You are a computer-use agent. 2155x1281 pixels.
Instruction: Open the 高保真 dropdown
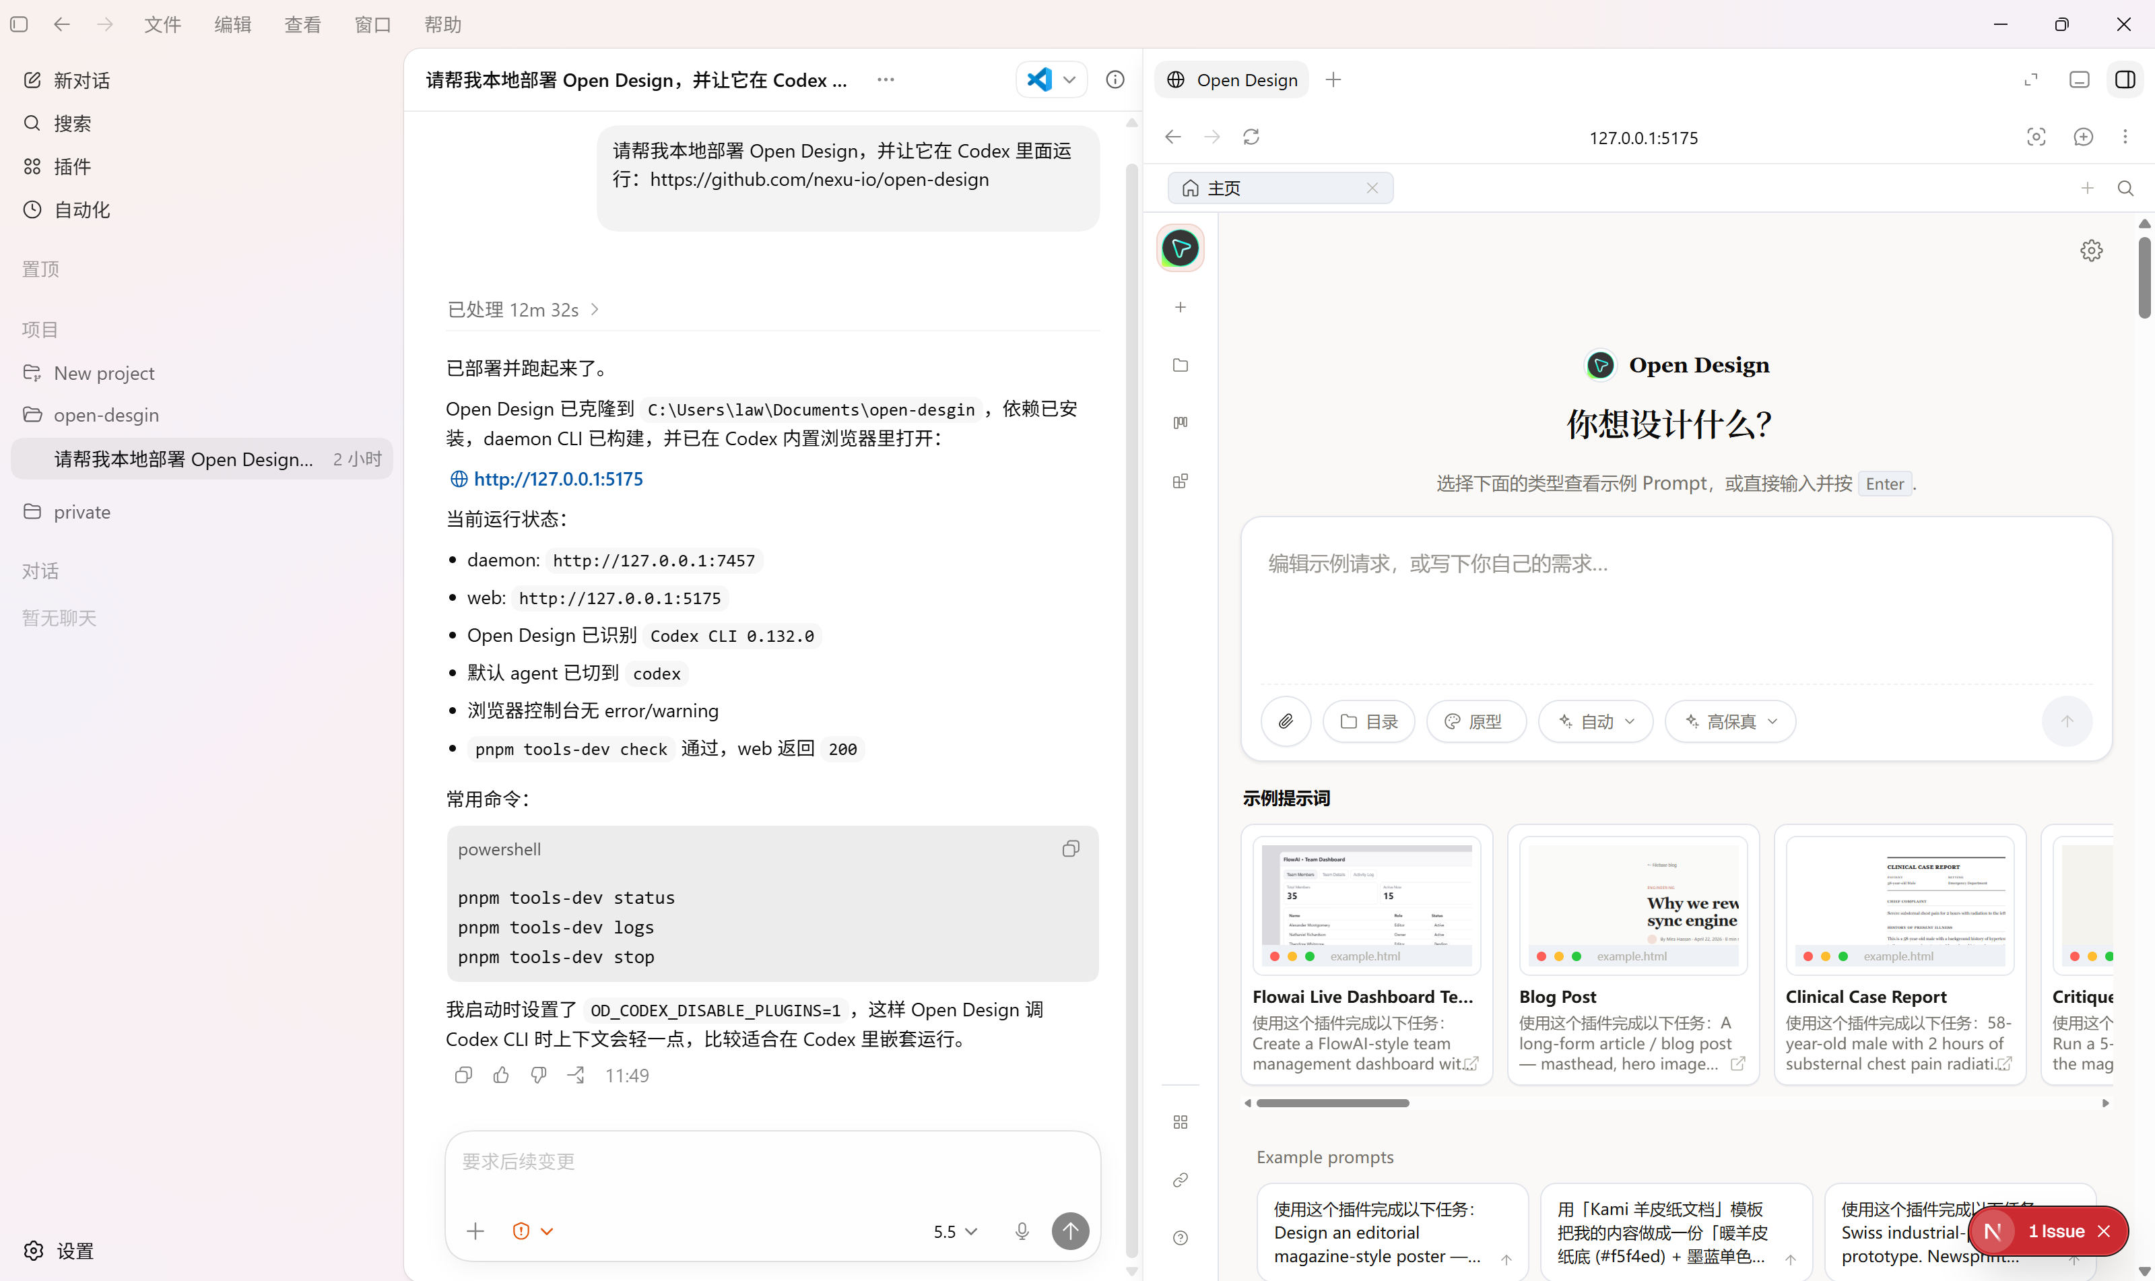1730,721
